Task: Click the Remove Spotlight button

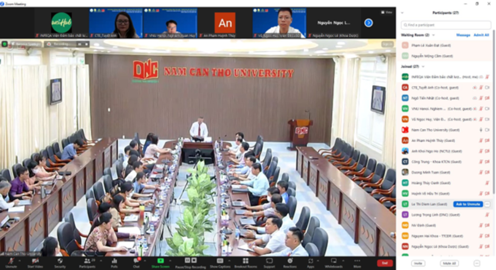Action: 25,44
